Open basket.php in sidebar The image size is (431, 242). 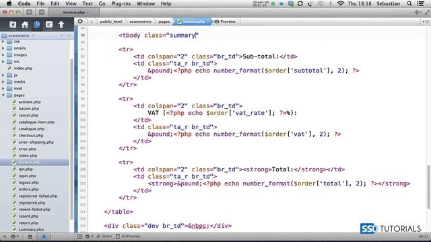[28, 109]
